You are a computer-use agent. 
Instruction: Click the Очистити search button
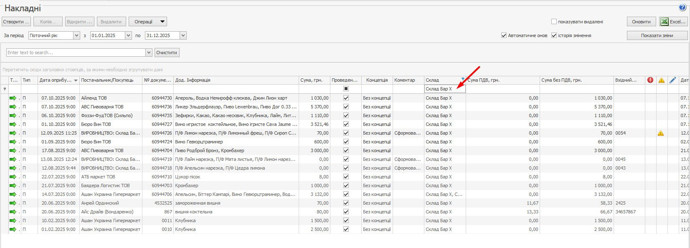pyautogui.click(x=167, y=53)
